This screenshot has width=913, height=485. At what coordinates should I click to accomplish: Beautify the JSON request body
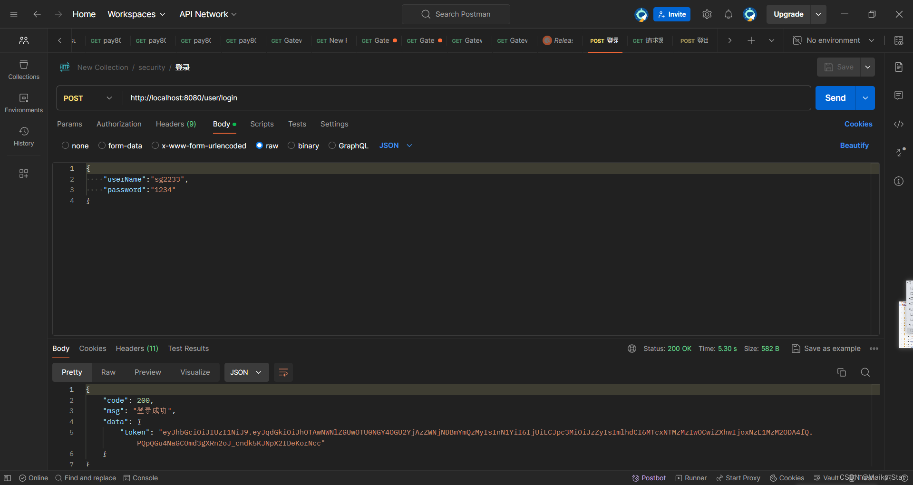pos(854,145)
